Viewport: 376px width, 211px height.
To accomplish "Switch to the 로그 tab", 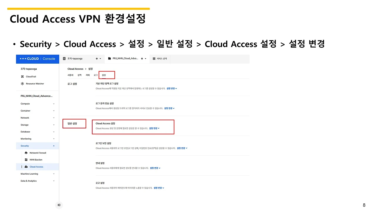I will [x=95, y=75].
